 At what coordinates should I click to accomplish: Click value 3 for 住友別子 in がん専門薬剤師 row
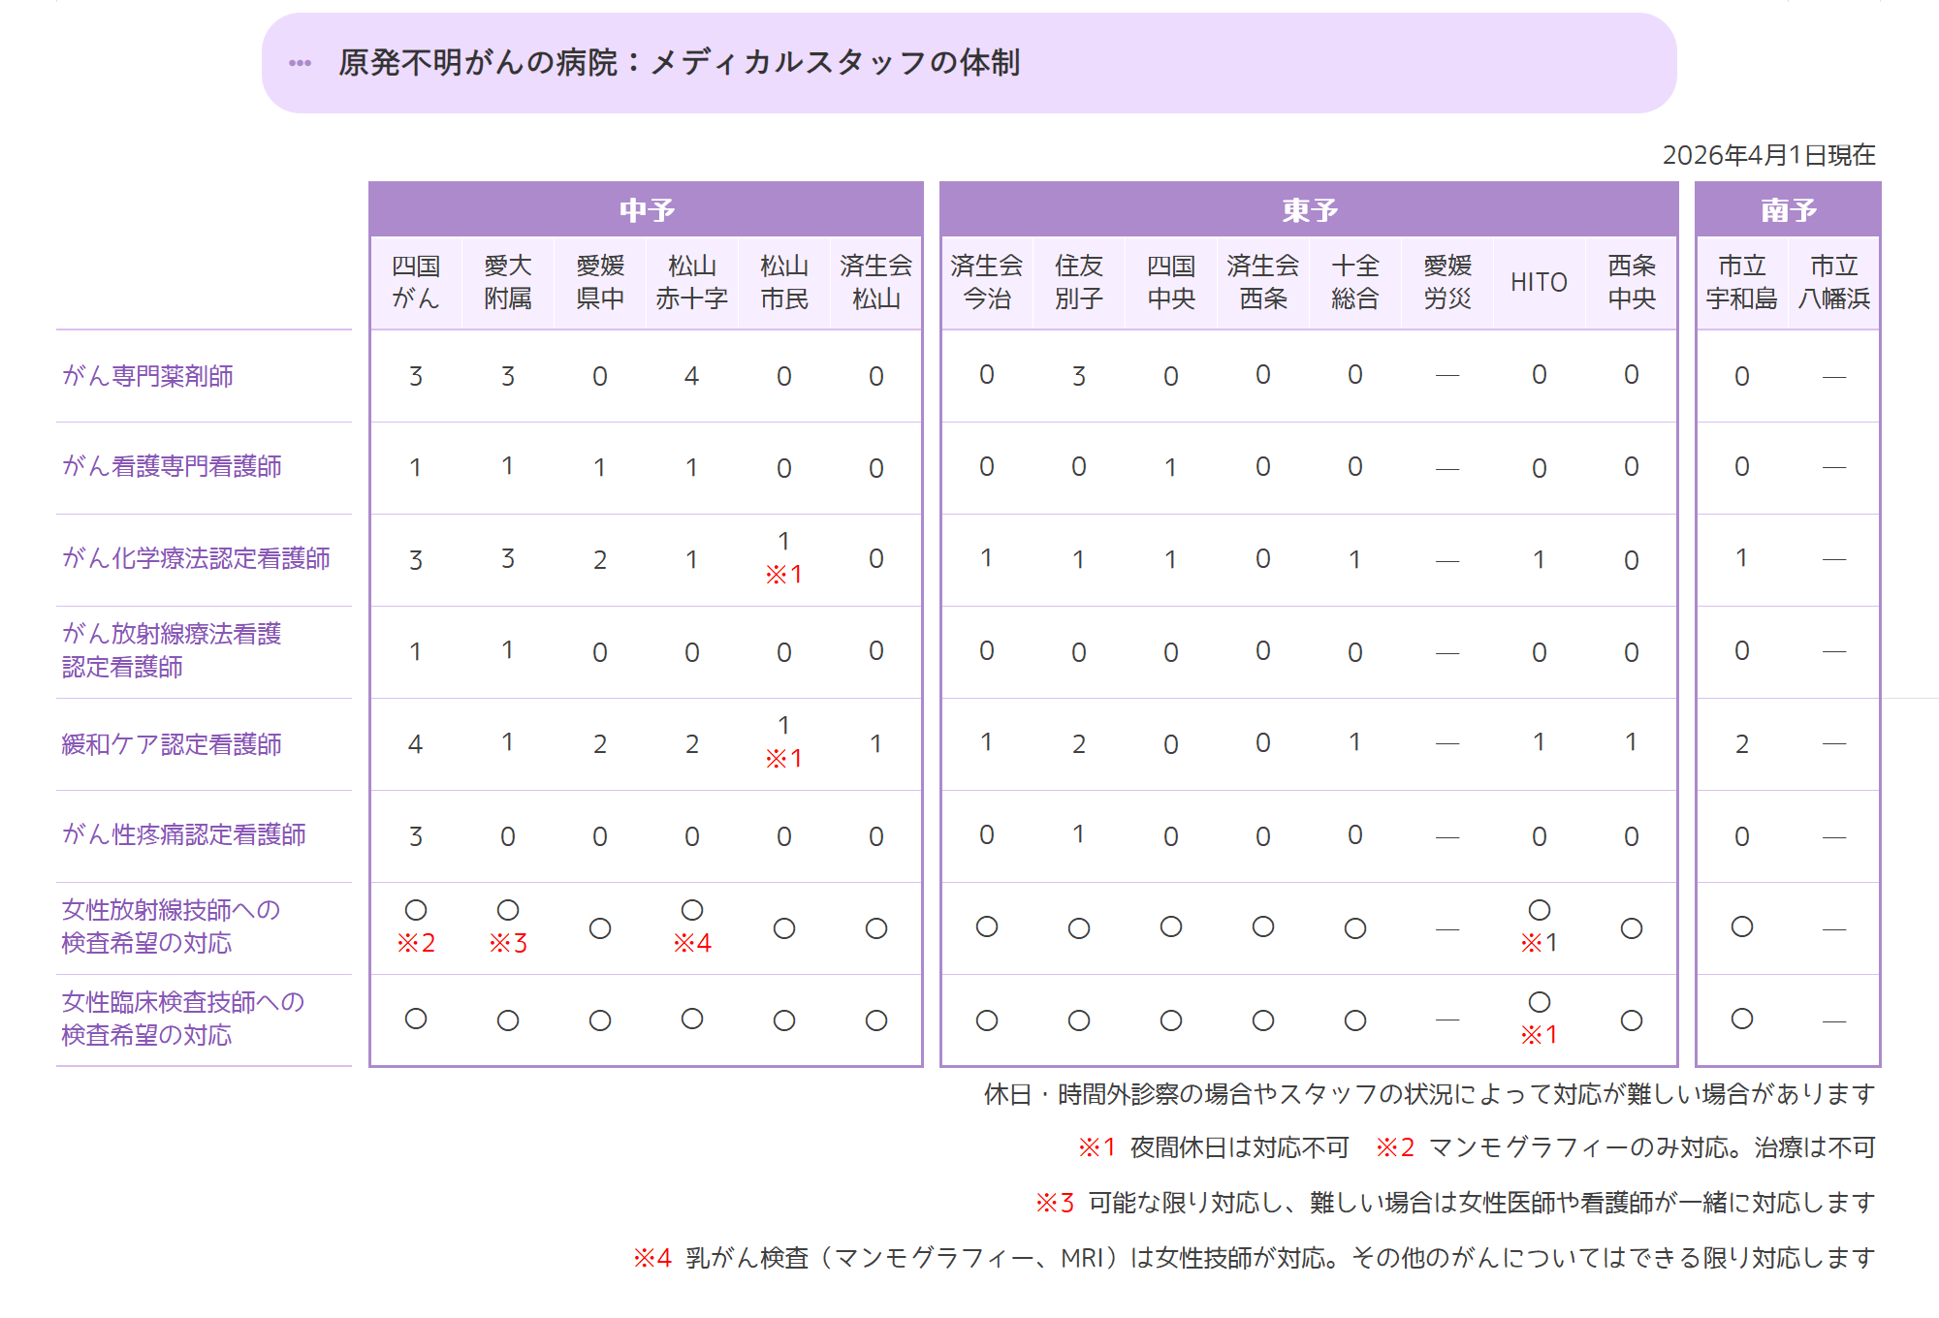(1079, 376)
